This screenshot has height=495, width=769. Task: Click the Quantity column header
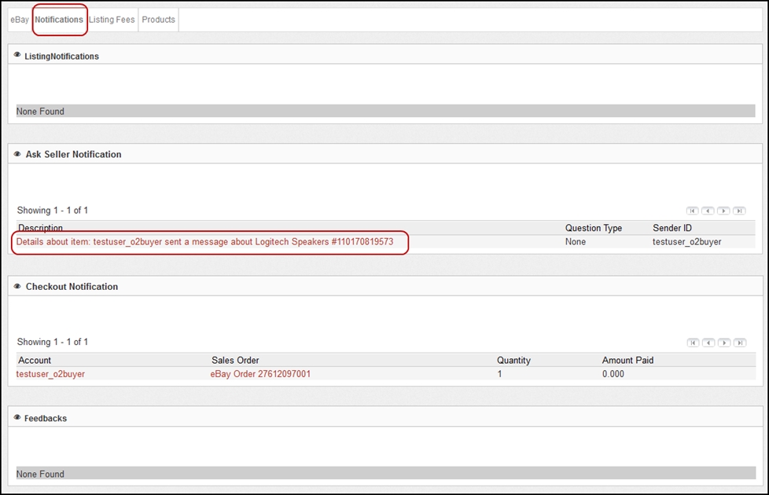(513, 360)
